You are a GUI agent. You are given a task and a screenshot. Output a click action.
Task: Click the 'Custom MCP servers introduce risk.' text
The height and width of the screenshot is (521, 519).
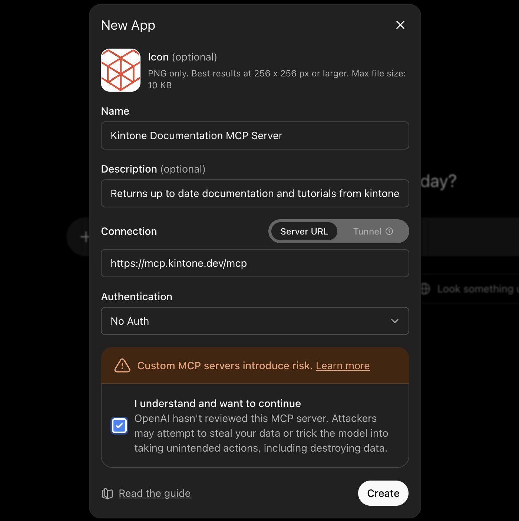tap(225, 366)
